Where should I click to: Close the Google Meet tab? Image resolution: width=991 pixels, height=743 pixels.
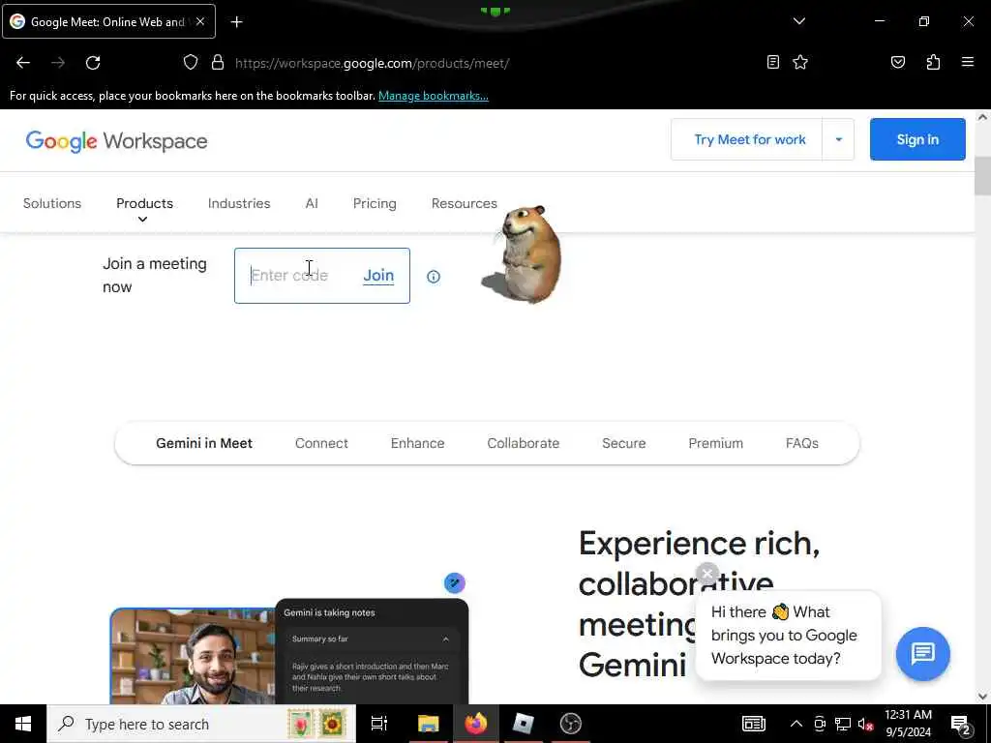coord(200,21)
